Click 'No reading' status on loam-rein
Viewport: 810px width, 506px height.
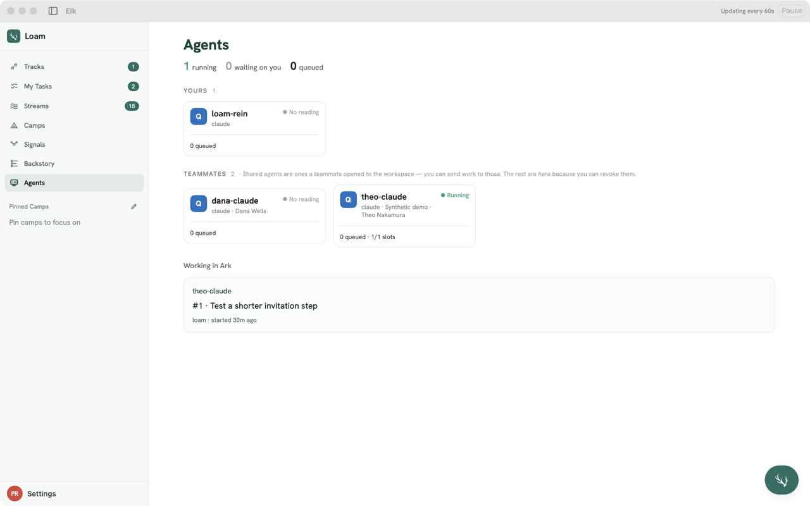301,112
